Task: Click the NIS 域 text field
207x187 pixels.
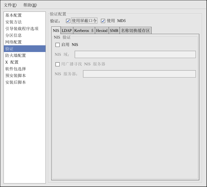Action: [135, 55]
